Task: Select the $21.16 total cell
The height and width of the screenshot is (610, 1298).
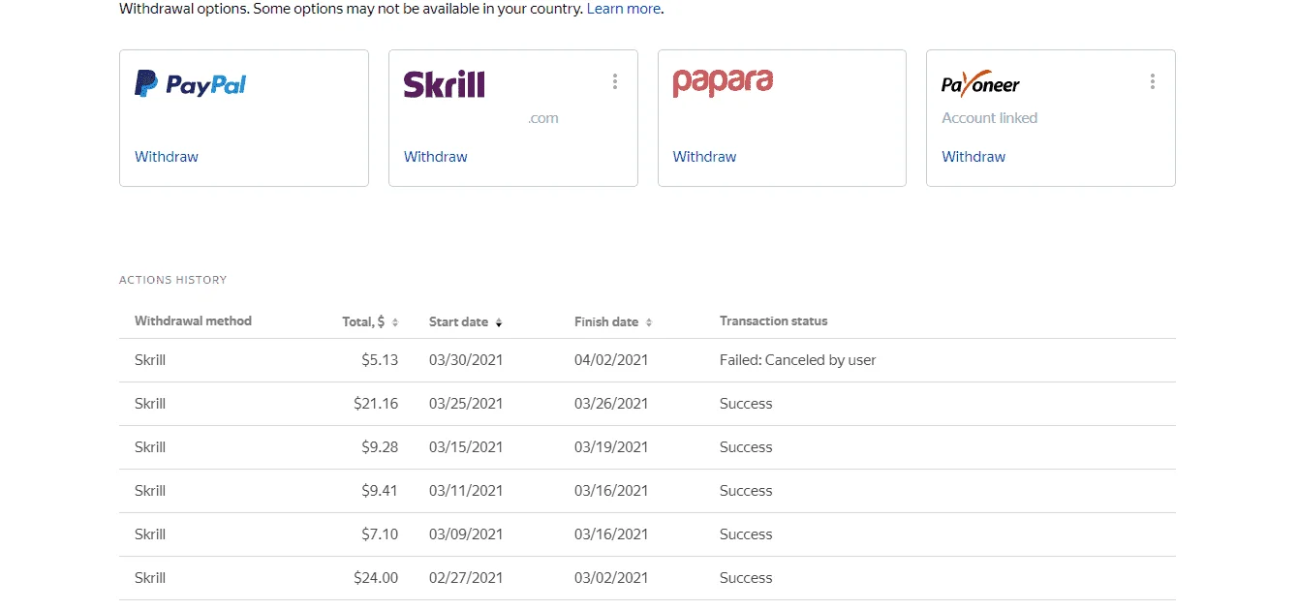Action: click(376, 404)
